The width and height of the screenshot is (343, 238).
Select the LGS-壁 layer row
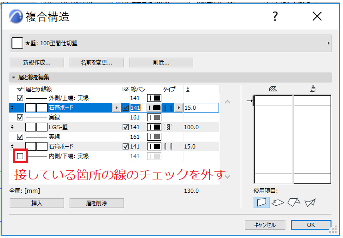coord(114,127)
